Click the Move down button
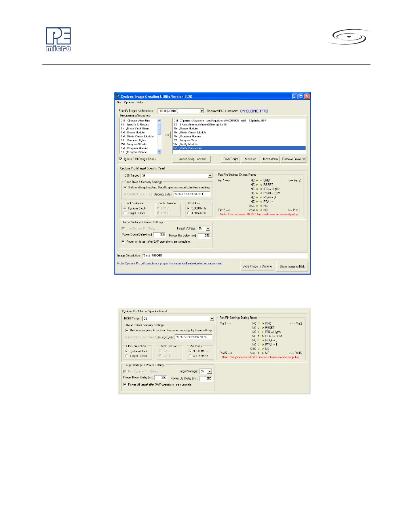 pyautogui.click(x=270, y=159)
